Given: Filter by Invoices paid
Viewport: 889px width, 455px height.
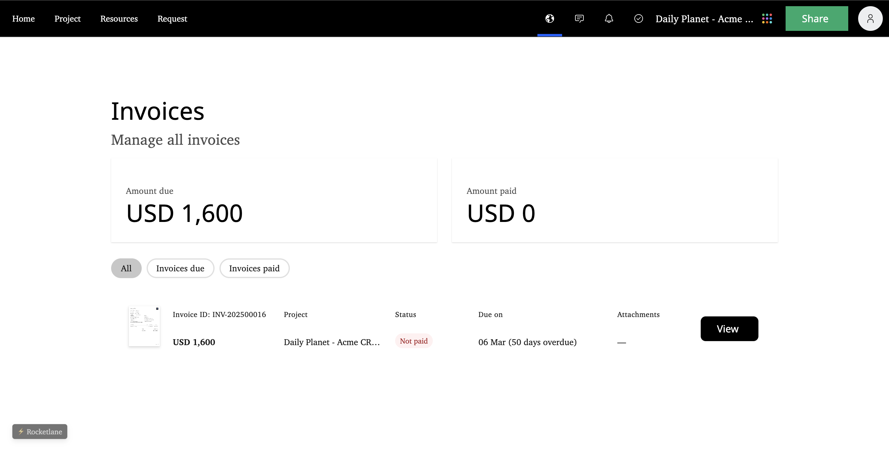Looking at the screenshot, I should pos(254,268).
